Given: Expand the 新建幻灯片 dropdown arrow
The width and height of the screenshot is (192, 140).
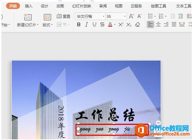Looking at the screenshot, I should [x=38, y=25].
